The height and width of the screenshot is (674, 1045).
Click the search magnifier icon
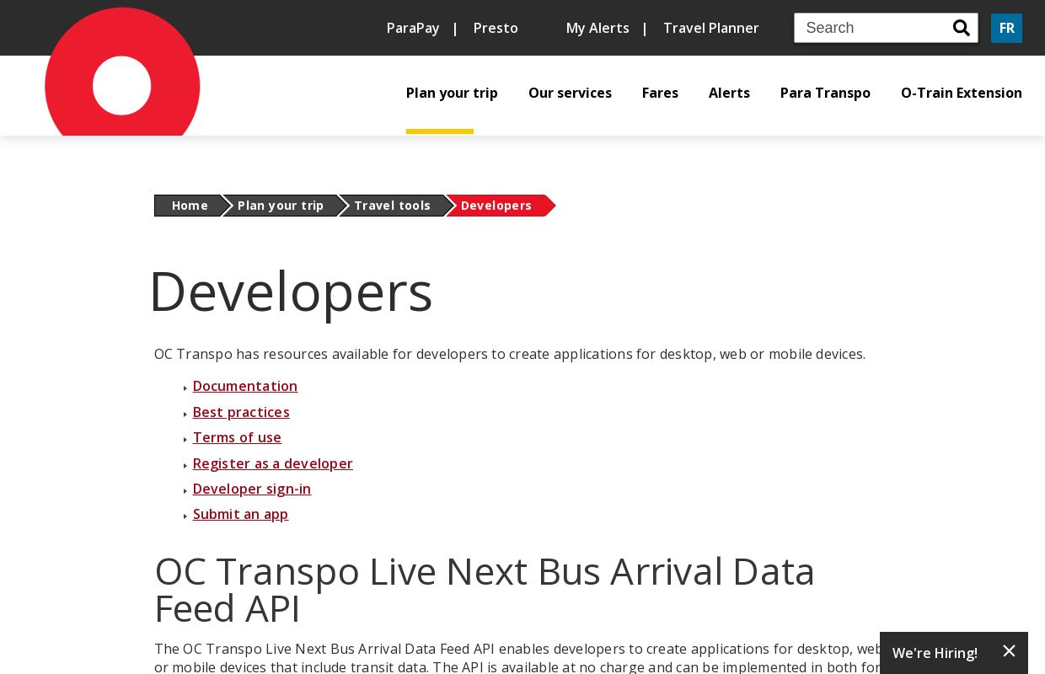tap(962, 28)
